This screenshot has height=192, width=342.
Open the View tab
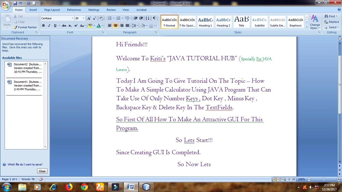pyautogui.click(x=126, y=10)
